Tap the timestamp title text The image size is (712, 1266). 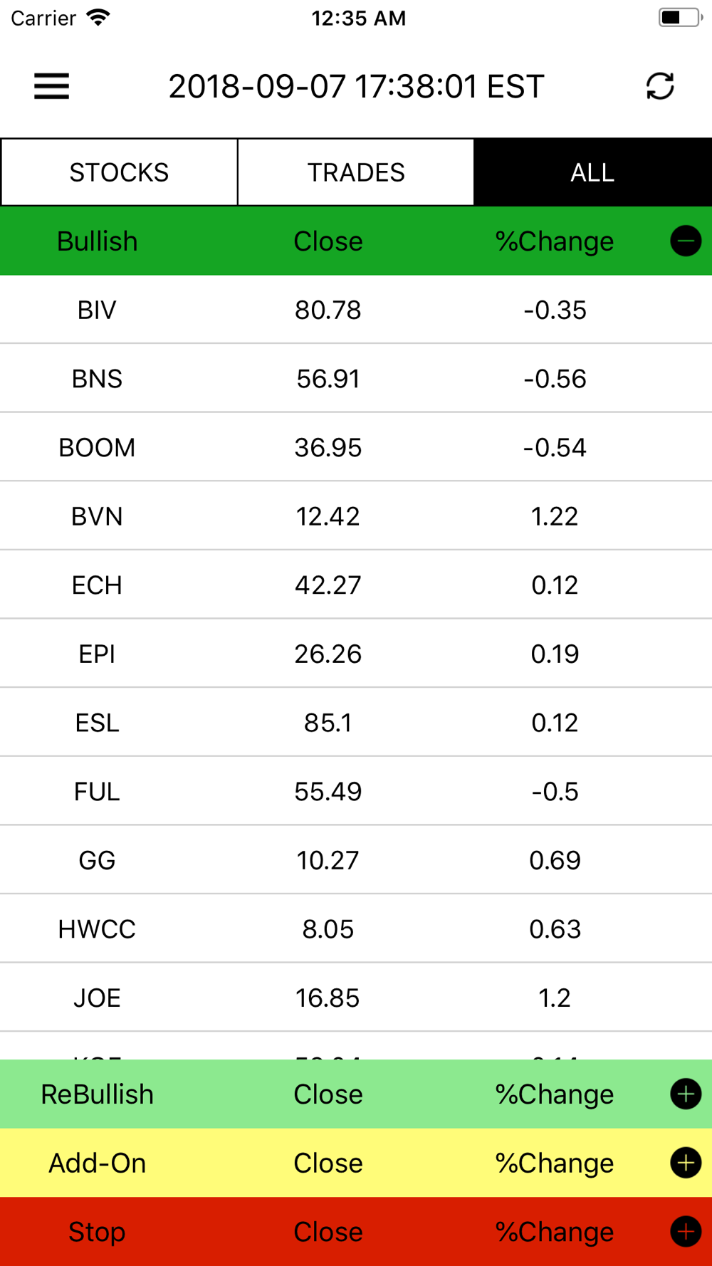356,87
